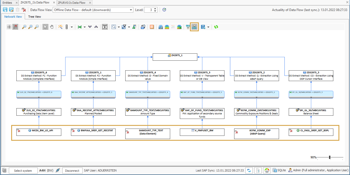Toggle the grid display icon
This screenshot has width=350, height=175.
click(9, 27)
